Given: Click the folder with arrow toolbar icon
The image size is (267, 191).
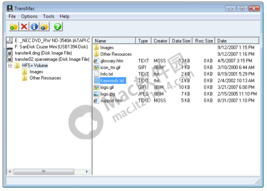Looking at the screenshot, I should click(x=44, y=27).
